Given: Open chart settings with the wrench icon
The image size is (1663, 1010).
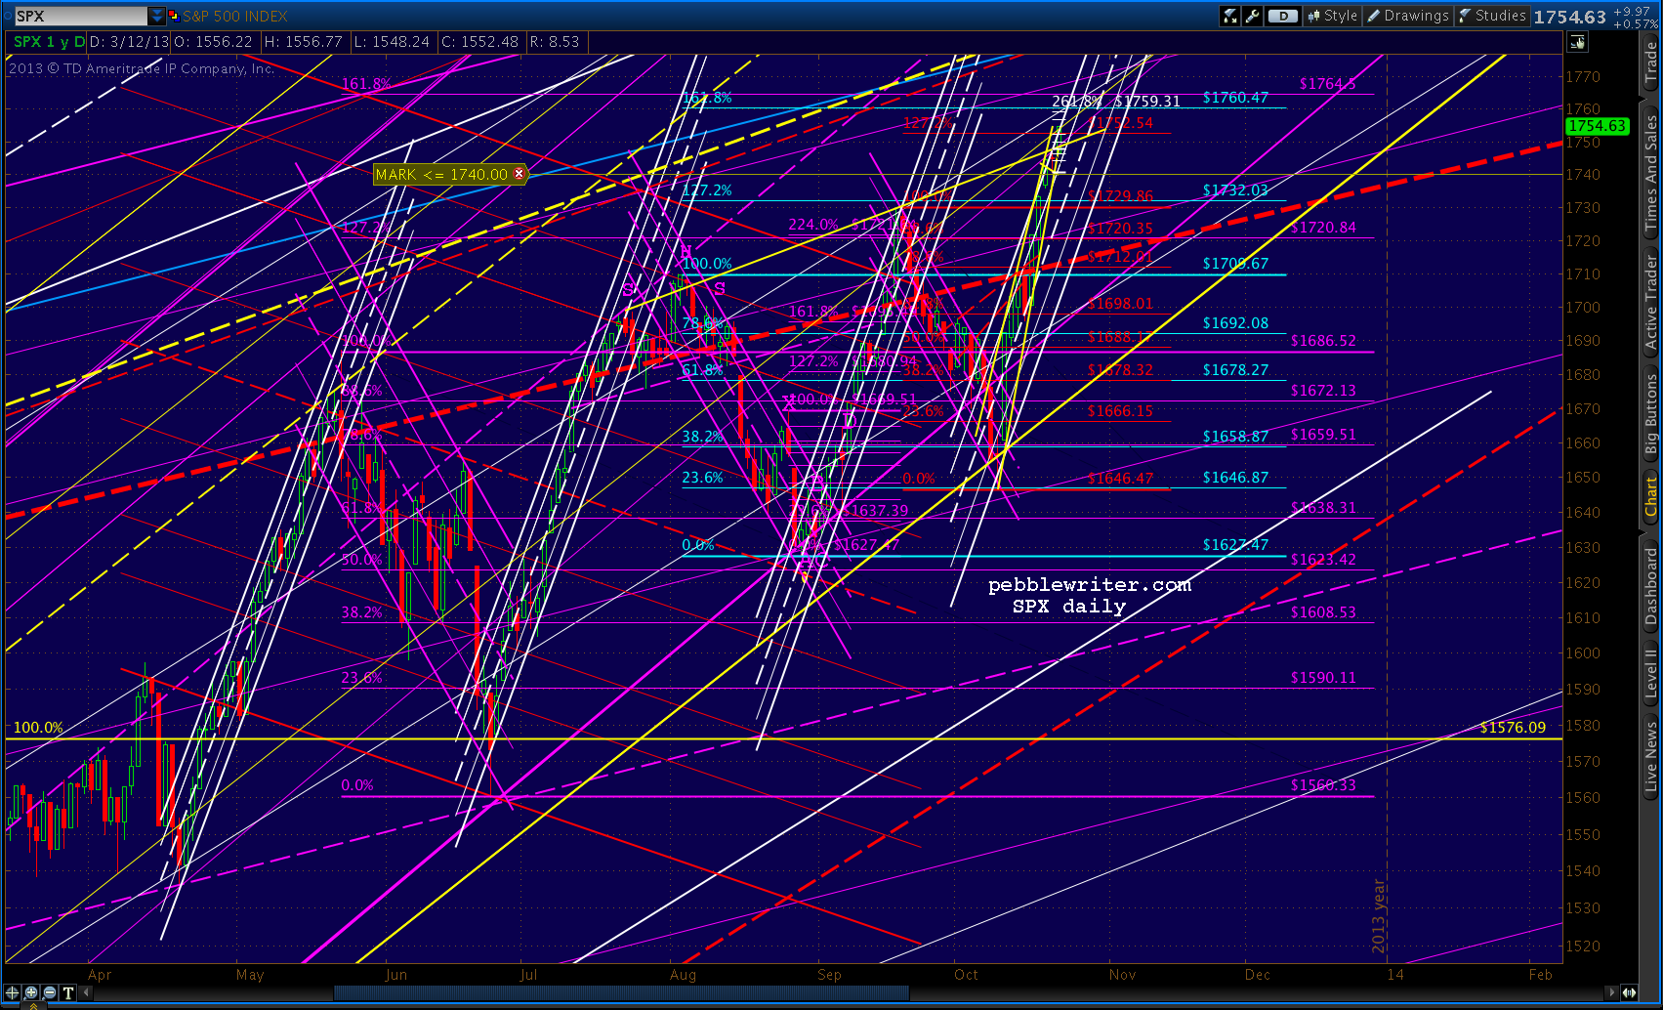Looking at the screenshot, I should click(1251, 16).
